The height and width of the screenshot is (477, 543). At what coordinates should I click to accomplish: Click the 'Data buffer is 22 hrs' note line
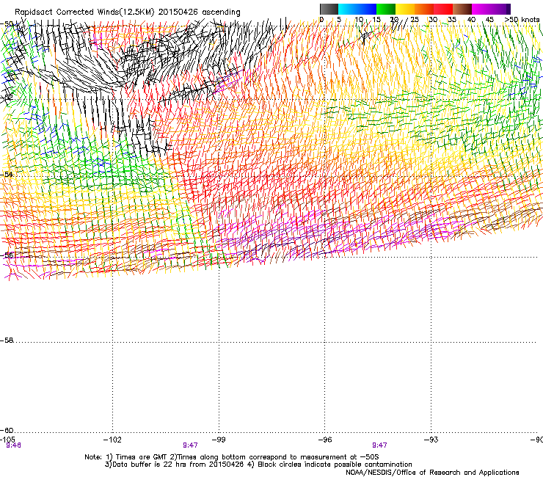(258, 465)
